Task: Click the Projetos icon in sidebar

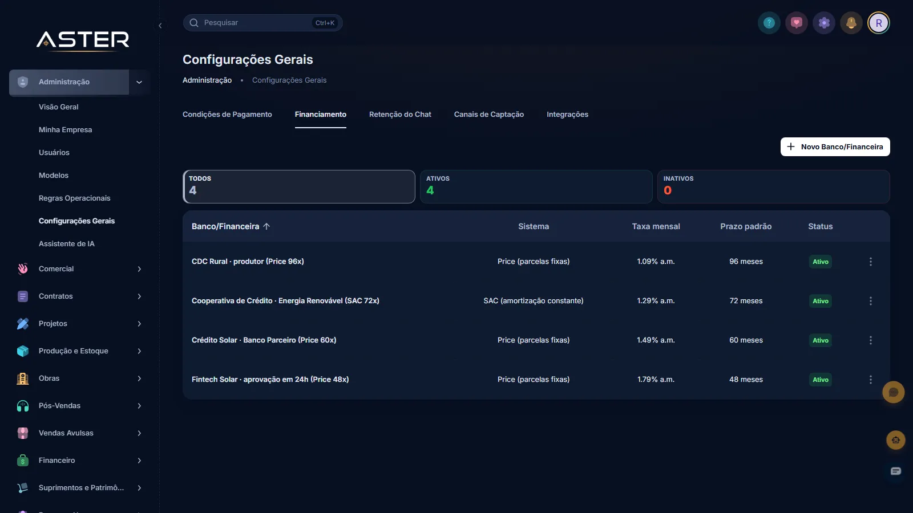Action: pyautogui.click(x=23, y=324)
